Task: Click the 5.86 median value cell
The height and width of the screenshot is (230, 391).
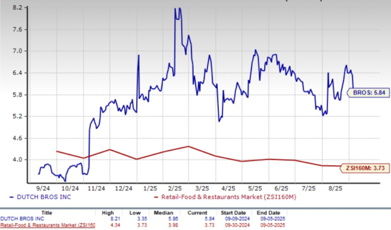Action: 173,219
